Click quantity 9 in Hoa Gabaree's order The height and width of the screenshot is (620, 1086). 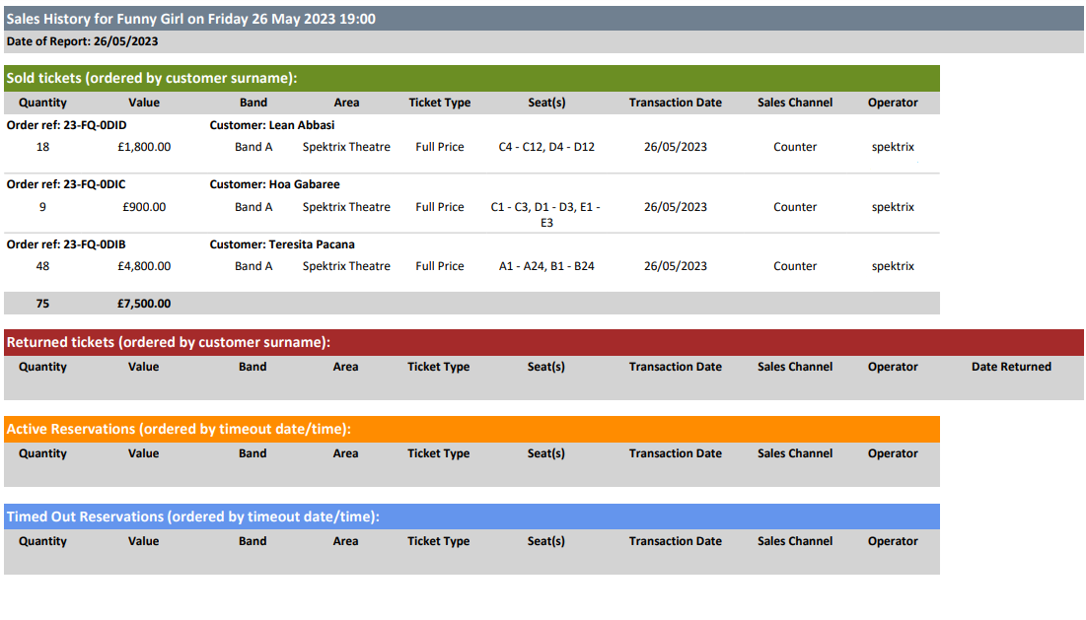tap(43, 207)
